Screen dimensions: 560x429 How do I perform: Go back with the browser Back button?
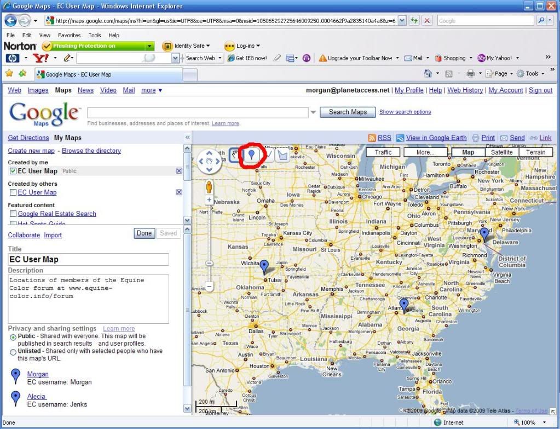(x=11, y=21)
